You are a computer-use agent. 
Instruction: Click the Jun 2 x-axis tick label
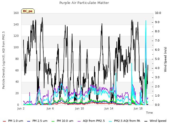[21, 108]
